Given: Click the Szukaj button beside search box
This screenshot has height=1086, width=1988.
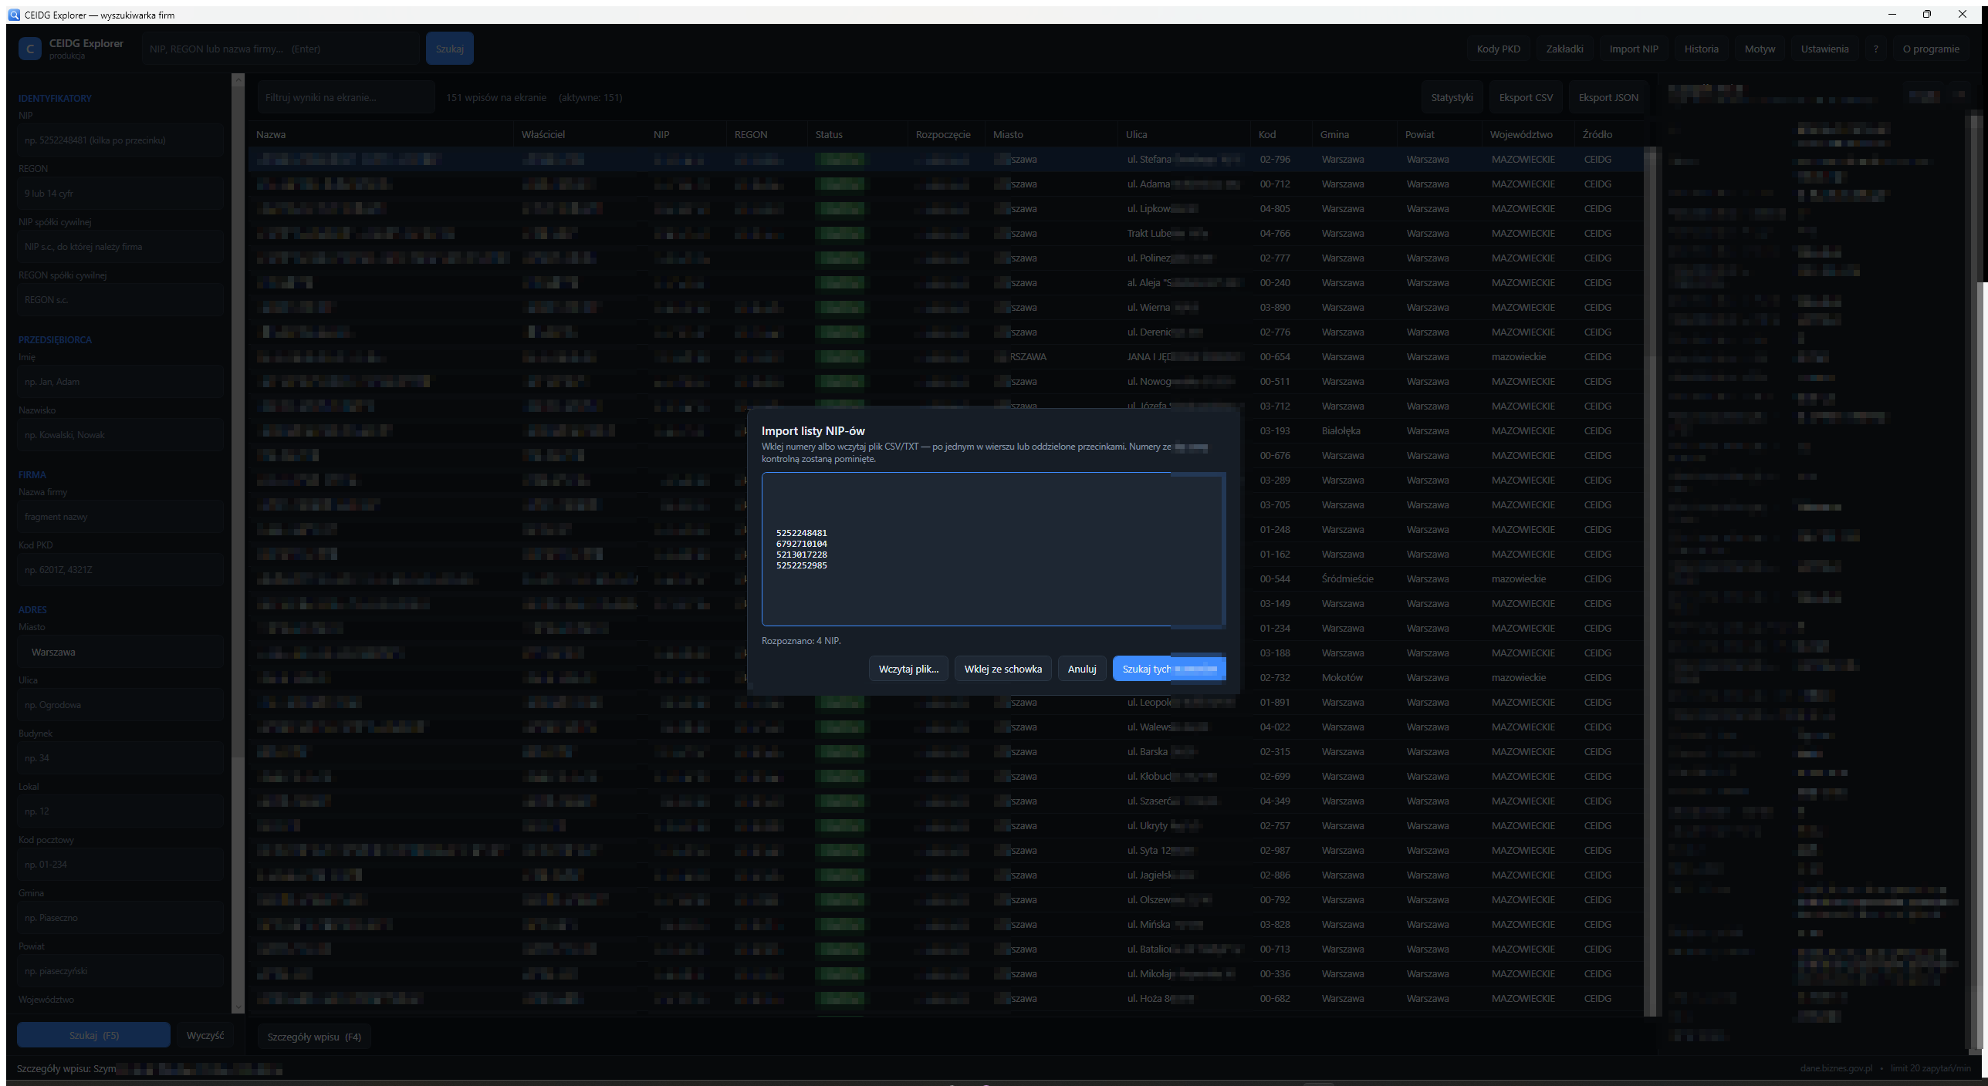Looking at the screenshot, I should click(x=449, y=49).
